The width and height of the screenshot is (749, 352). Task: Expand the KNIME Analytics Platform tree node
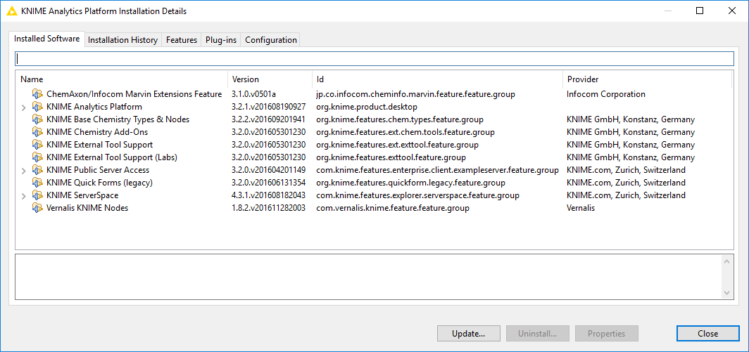click(24, 107)
